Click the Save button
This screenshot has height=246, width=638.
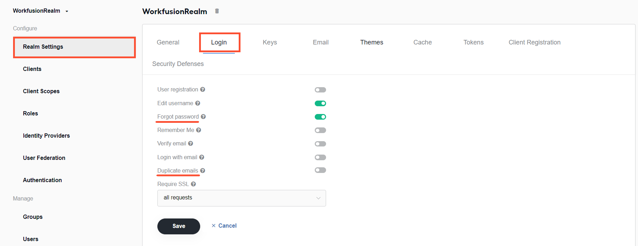179,226
